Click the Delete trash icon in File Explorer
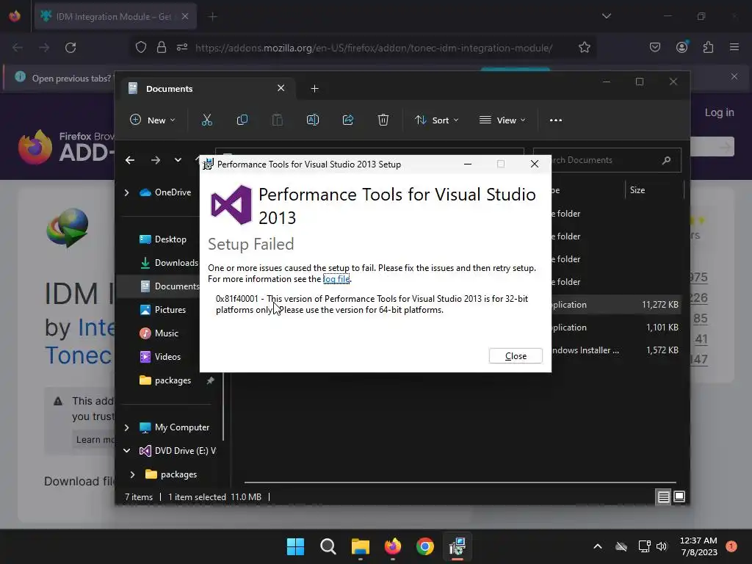Image resolution: width=752 pixels, height=564 pixels. [x=383, y=120]
